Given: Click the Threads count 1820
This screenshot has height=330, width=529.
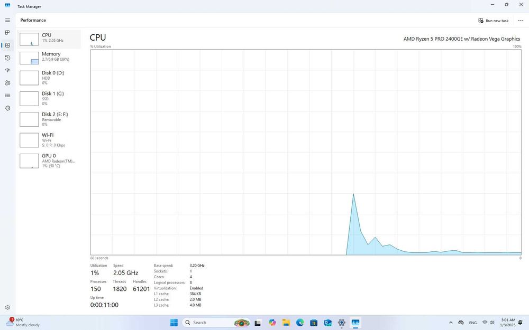Looking at the screenshot, I should pos(120,289).
